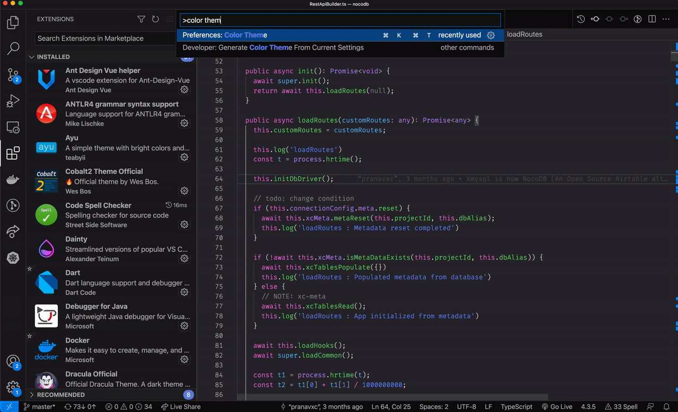Open the Dracula Official extension entry
The height and width of the screenshot is (412, 678).
point(111,379)
